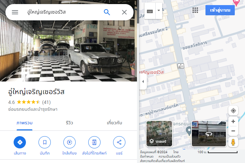Open ใกล้เคียง nearby search icon

(x=70, y=142)
